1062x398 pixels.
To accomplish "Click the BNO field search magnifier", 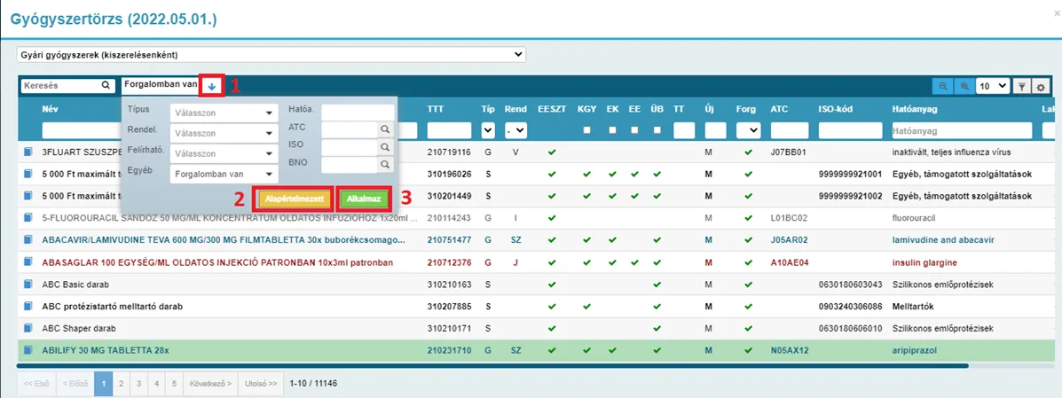I will click(x=384, y=164).
